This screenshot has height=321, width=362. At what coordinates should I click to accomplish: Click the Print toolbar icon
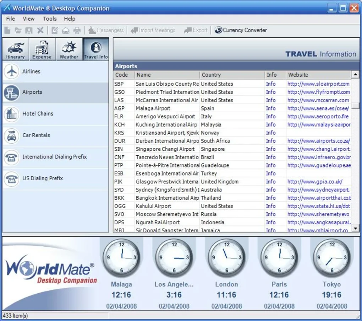click(77, 30)
